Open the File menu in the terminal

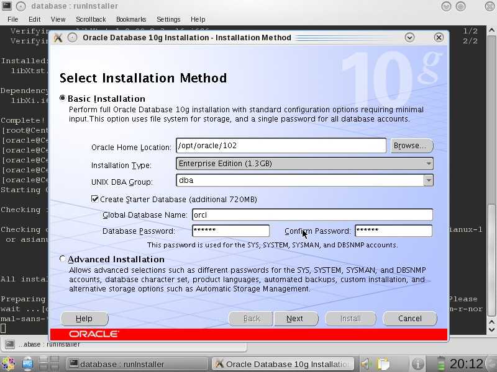pos(12,19)
